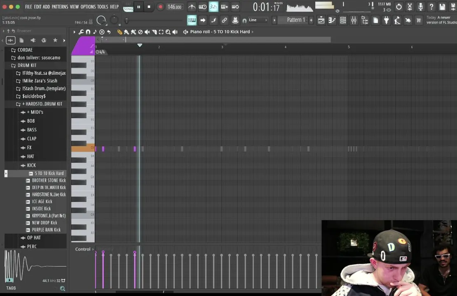
Task: Open the piano roll main menu arrow
Action: 74,32
